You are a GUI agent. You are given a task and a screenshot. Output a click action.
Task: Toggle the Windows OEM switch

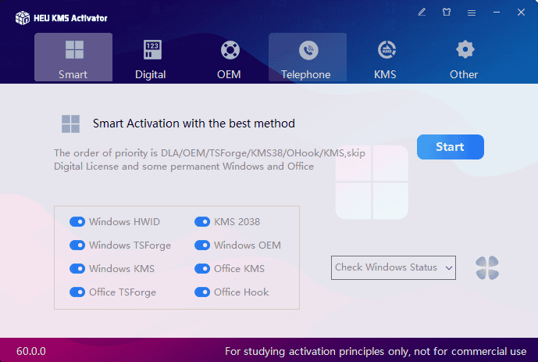coord(202,246)
